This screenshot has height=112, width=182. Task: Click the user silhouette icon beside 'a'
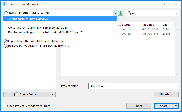click(x=129, y=13)
